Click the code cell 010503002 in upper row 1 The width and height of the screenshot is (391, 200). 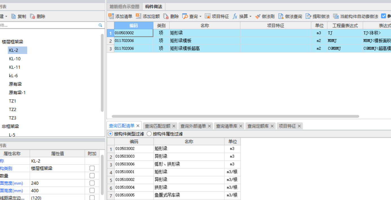[x=134, y=33]
